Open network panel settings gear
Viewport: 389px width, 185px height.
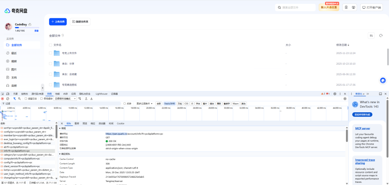tap(345, 99)
